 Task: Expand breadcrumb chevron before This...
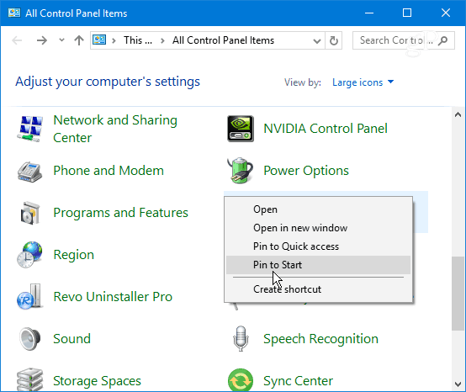coord(114,40)
